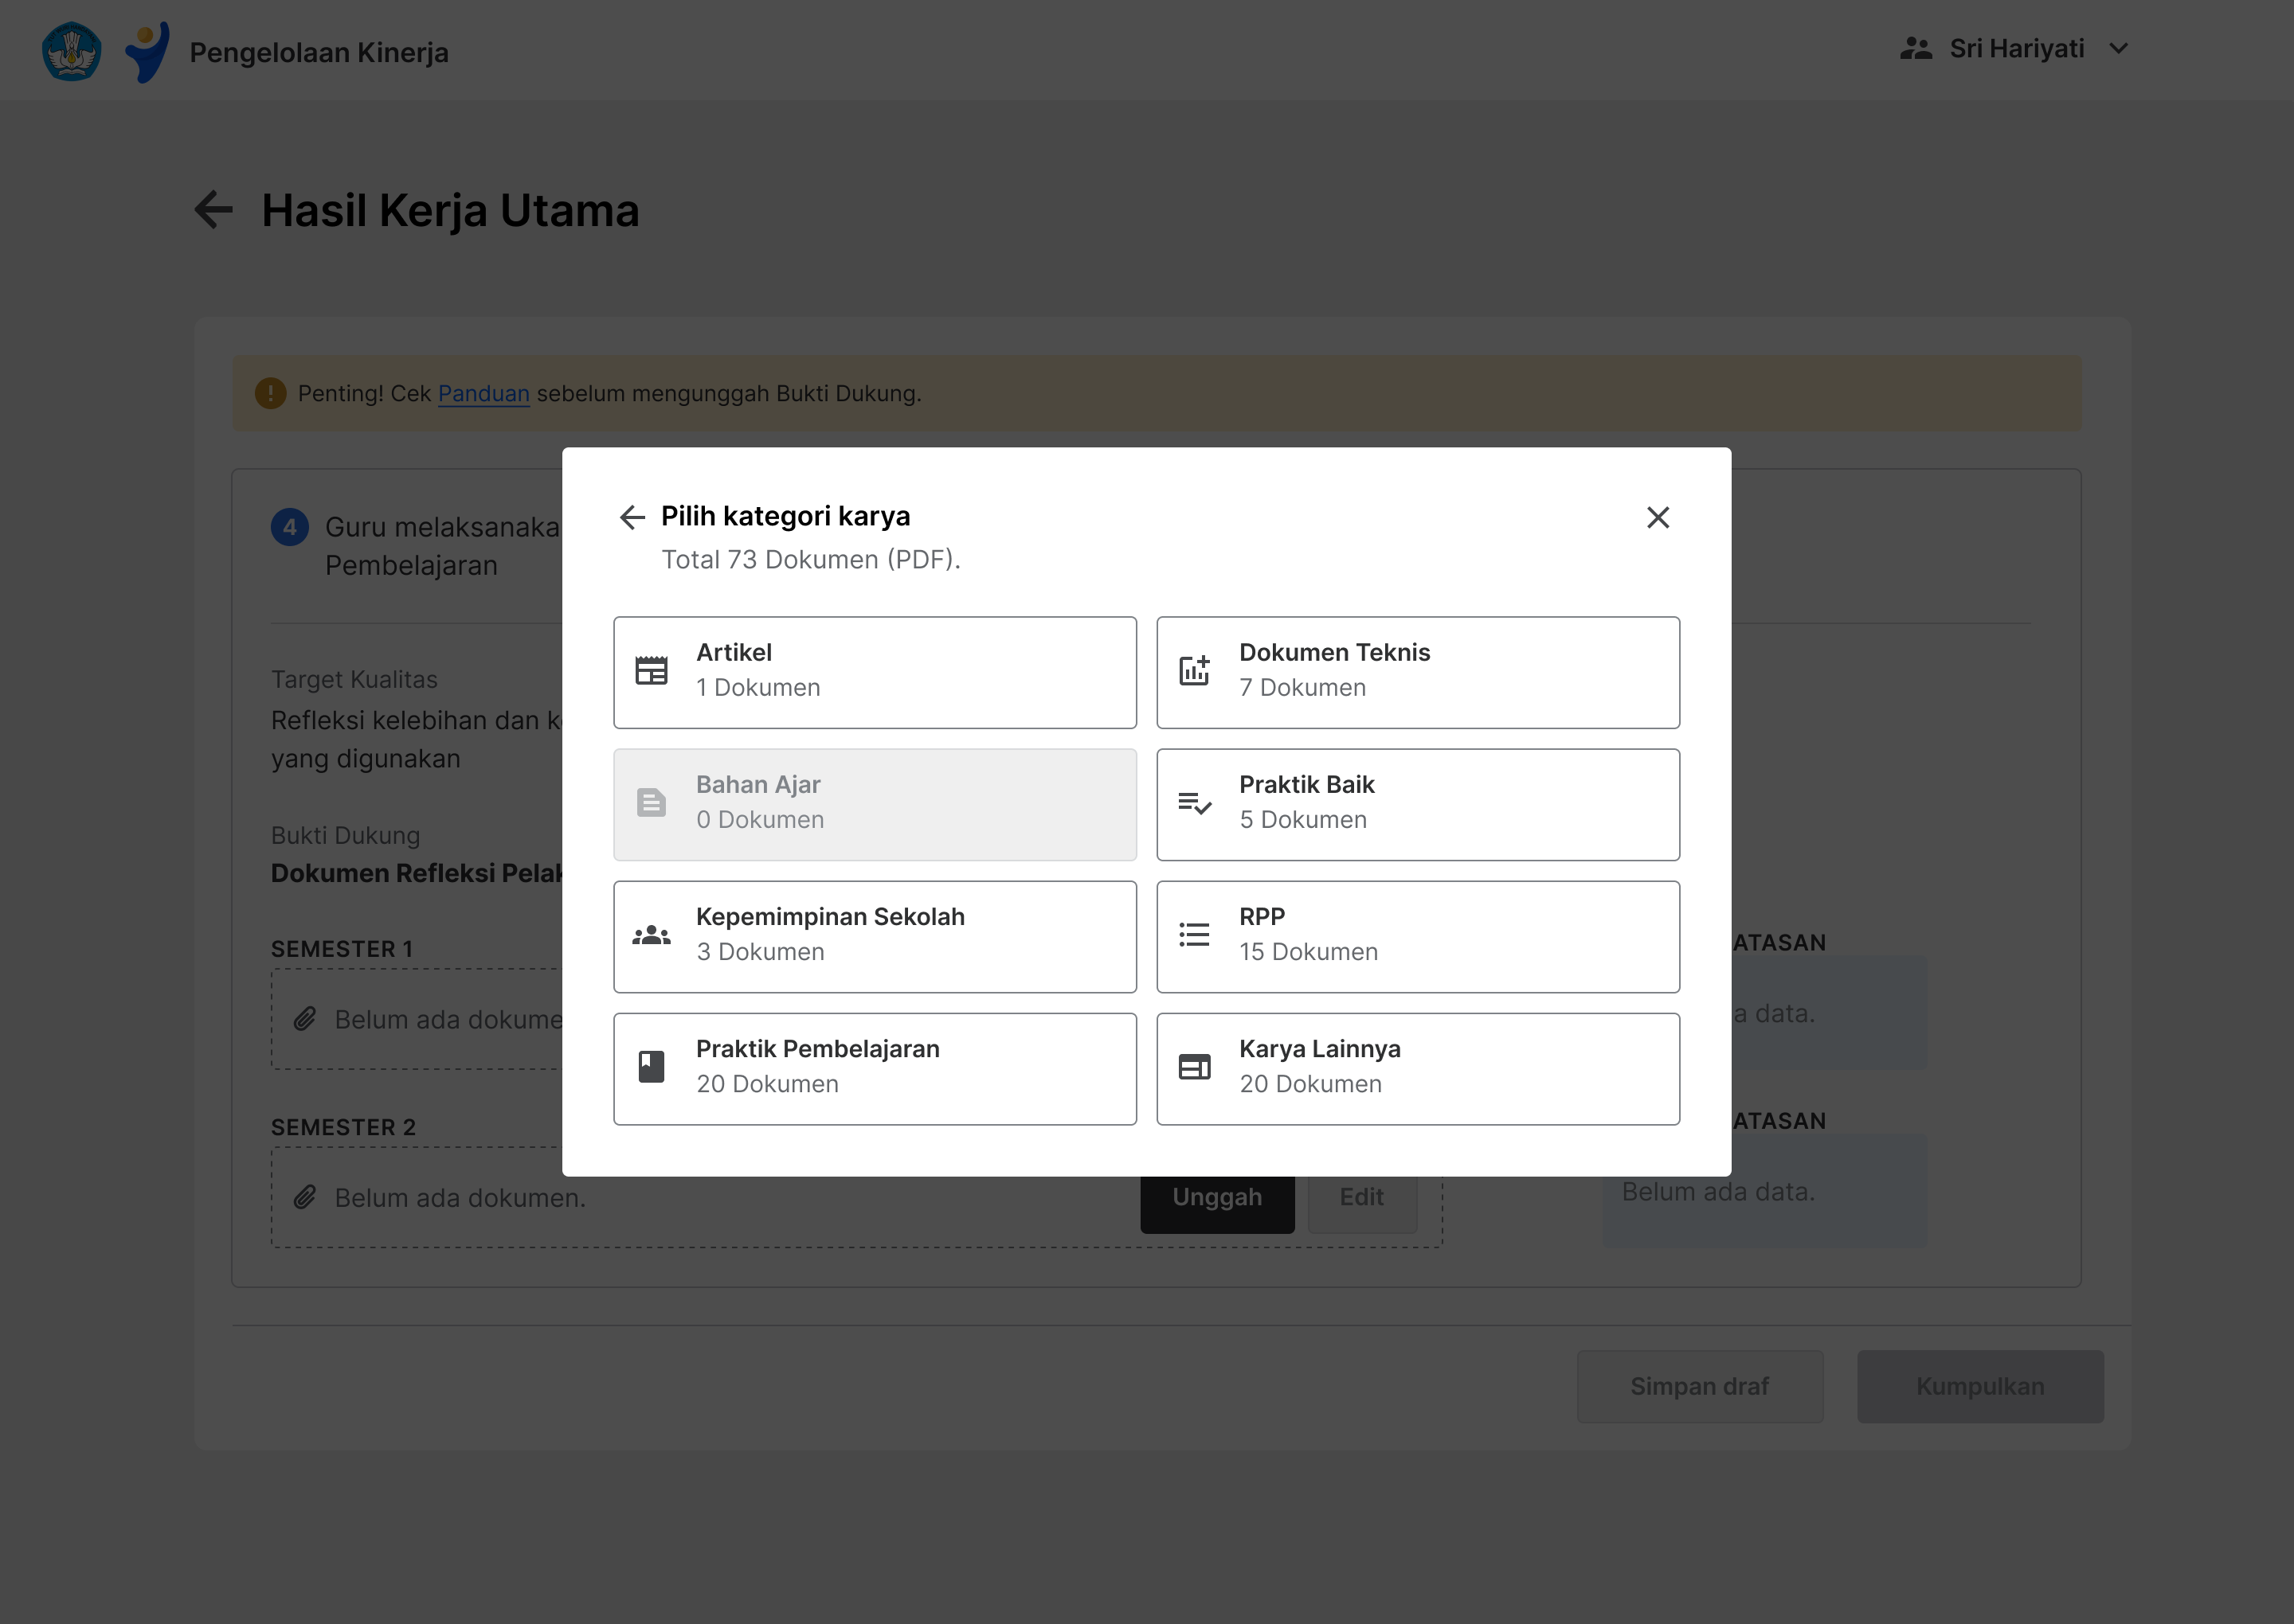Click the Simpan draf button
2294x1624 pixels.
1699,1385
